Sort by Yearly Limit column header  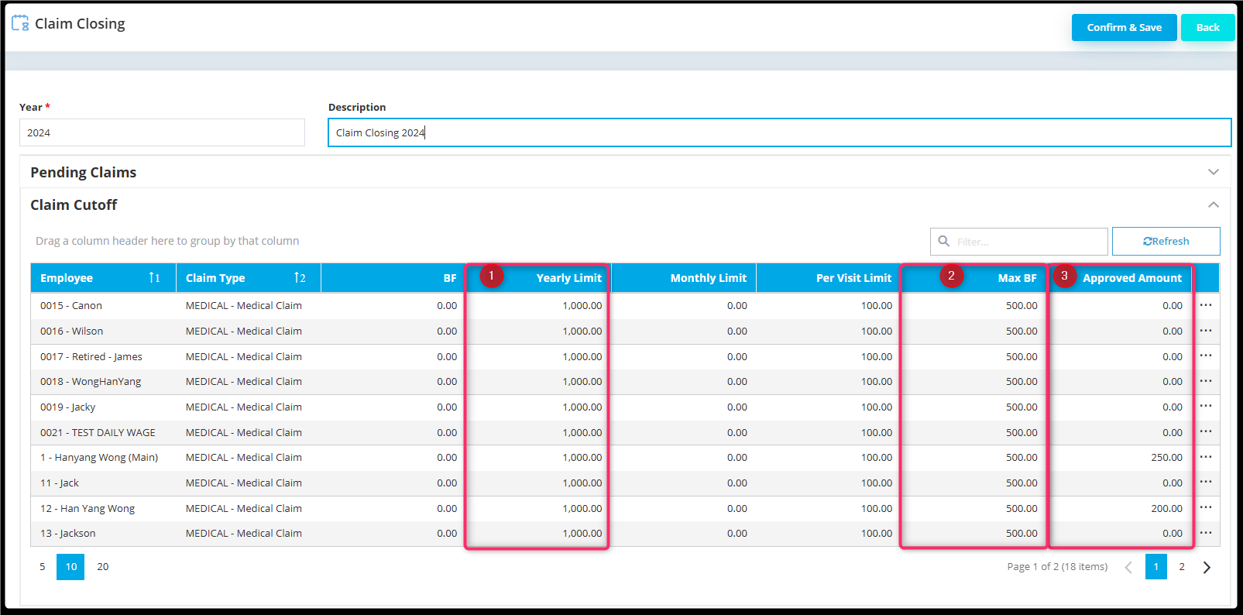538,278
